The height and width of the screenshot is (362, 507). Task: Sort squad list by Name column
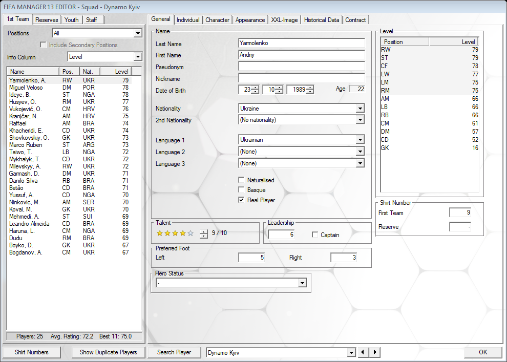[x=33, y=72]
